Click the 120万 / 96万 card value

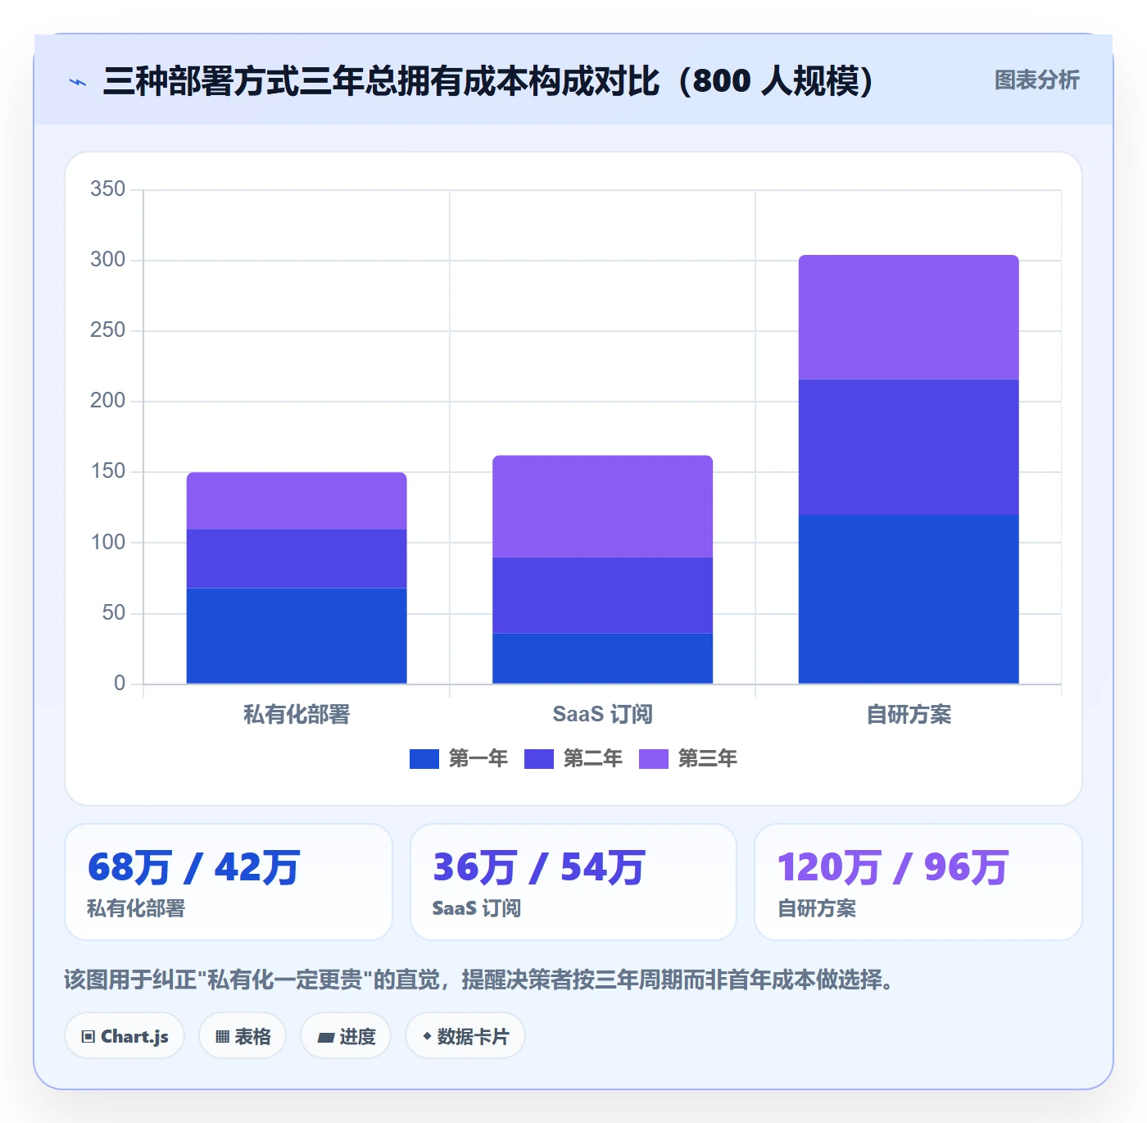point(893,867)
